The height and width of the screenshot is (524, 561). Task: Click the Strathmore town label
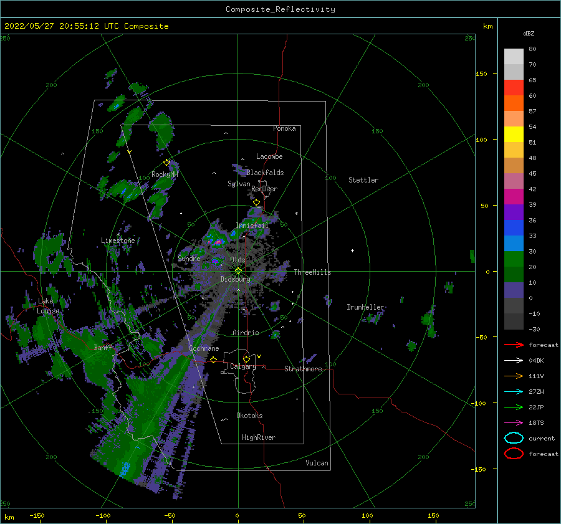click(303, 369)
